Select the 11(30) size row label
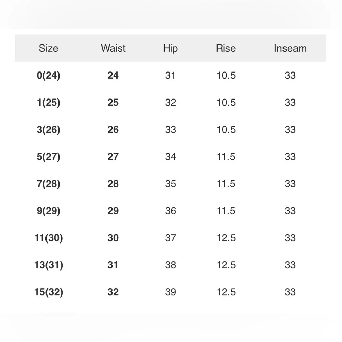Viewport: 342px width, 342px height. tap(48, 238)
